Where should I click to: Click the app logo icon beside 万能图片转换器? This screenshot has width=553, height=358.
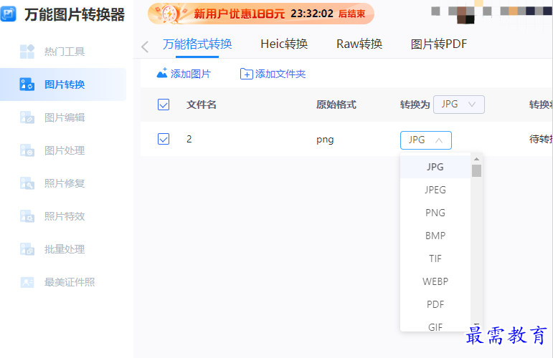[8, 14]
